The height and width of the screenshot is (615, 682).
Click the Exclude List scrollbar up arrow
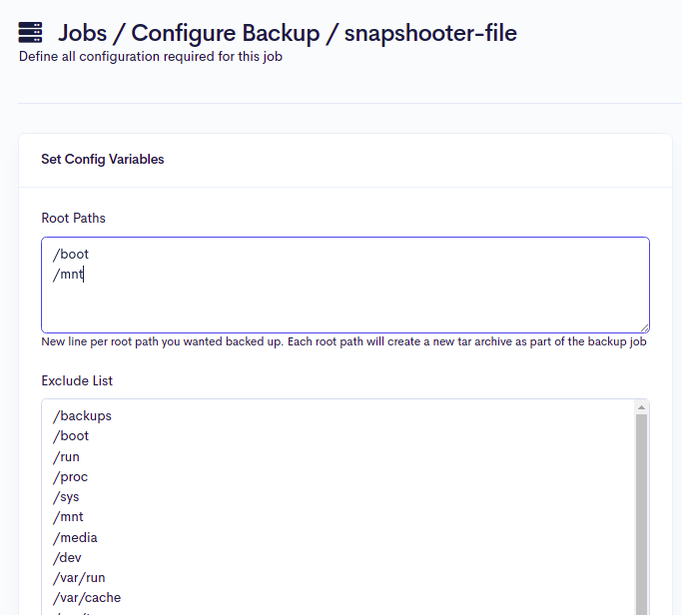coord(641,407)
